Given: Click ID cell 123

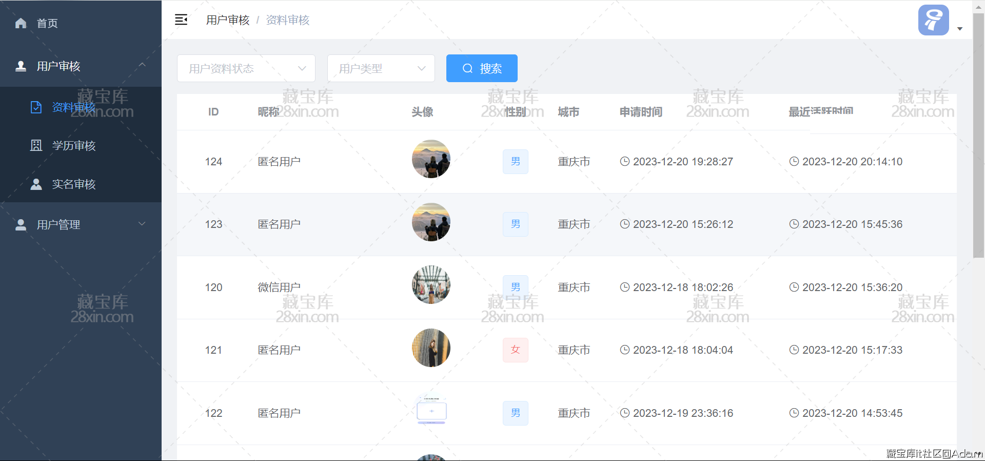Looking at the screenshot, I should (x=213, y=224).
